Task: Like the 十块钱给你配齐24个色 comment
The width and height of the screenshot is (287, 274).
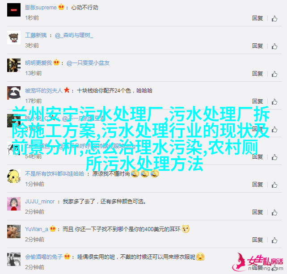Action: pyautogui.click(x=274, y=101)
